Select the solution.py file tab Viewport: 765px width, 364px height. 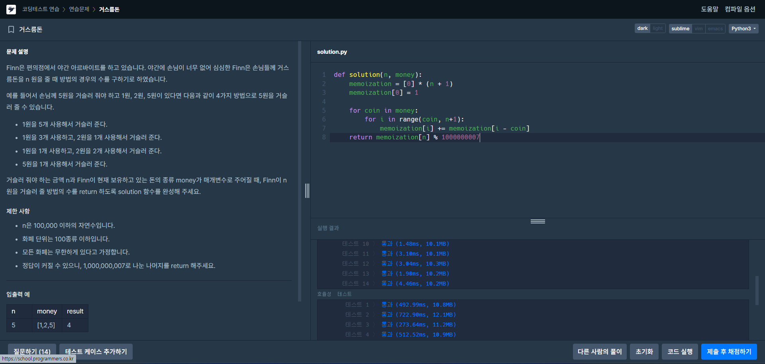(332, 52)
